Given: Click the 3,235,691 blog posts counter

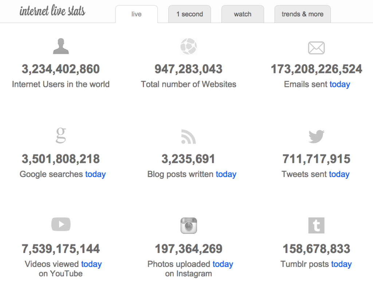Looking at the screenshot, I should (x=188, y=159).
